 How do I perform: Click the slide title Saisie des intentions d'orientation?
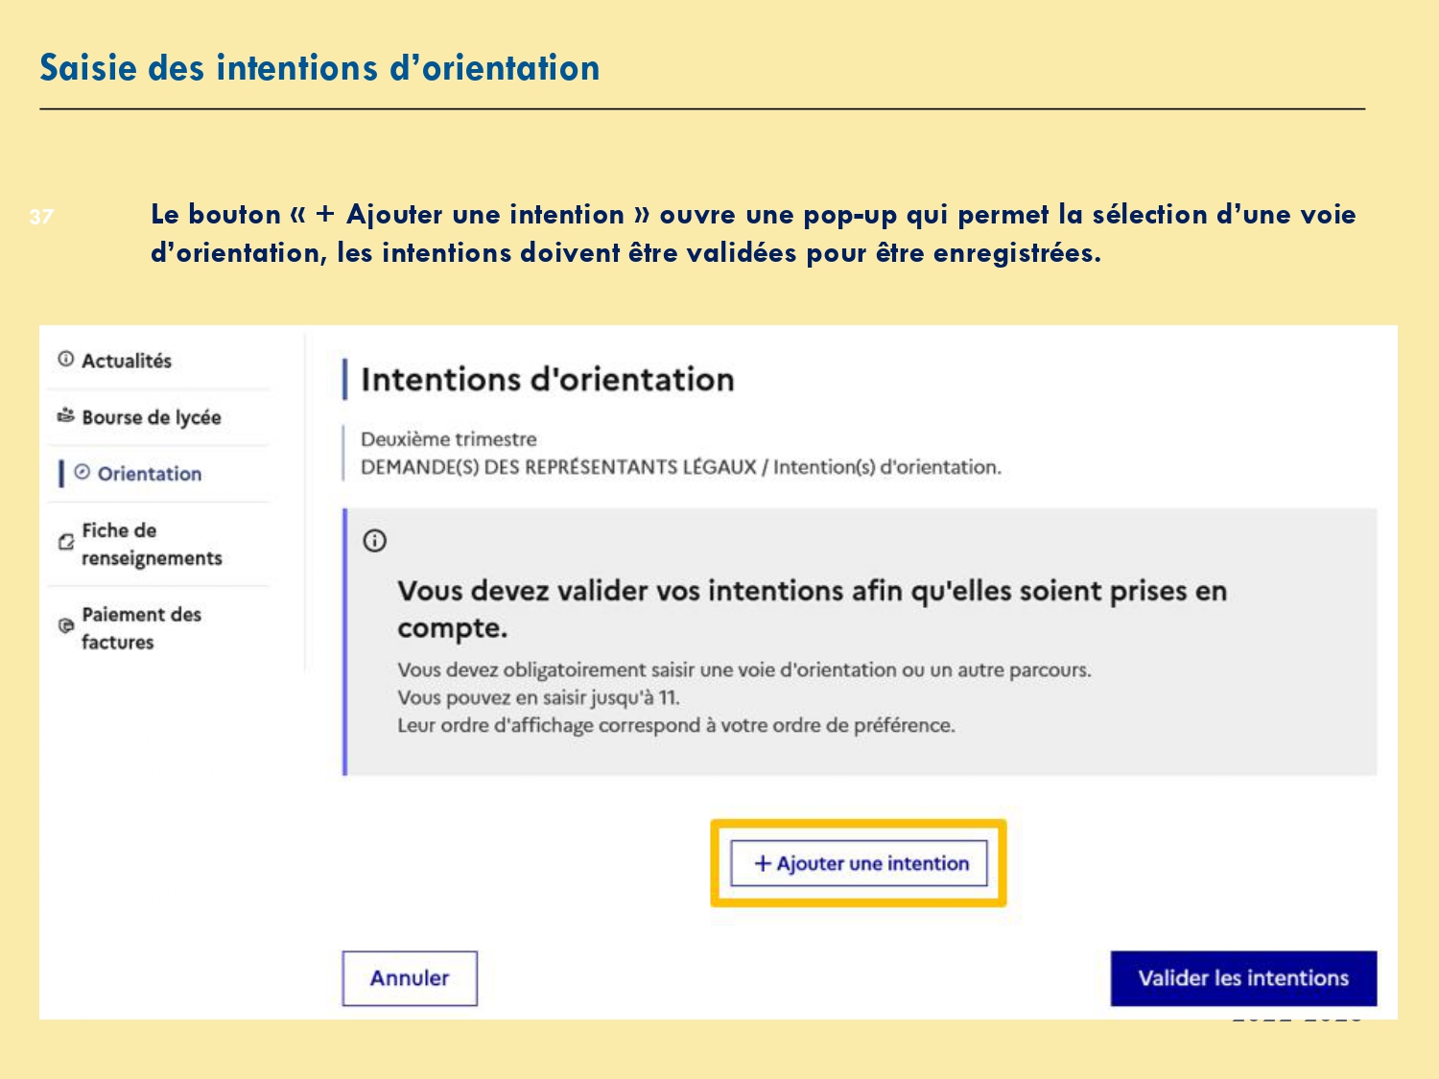319,68
